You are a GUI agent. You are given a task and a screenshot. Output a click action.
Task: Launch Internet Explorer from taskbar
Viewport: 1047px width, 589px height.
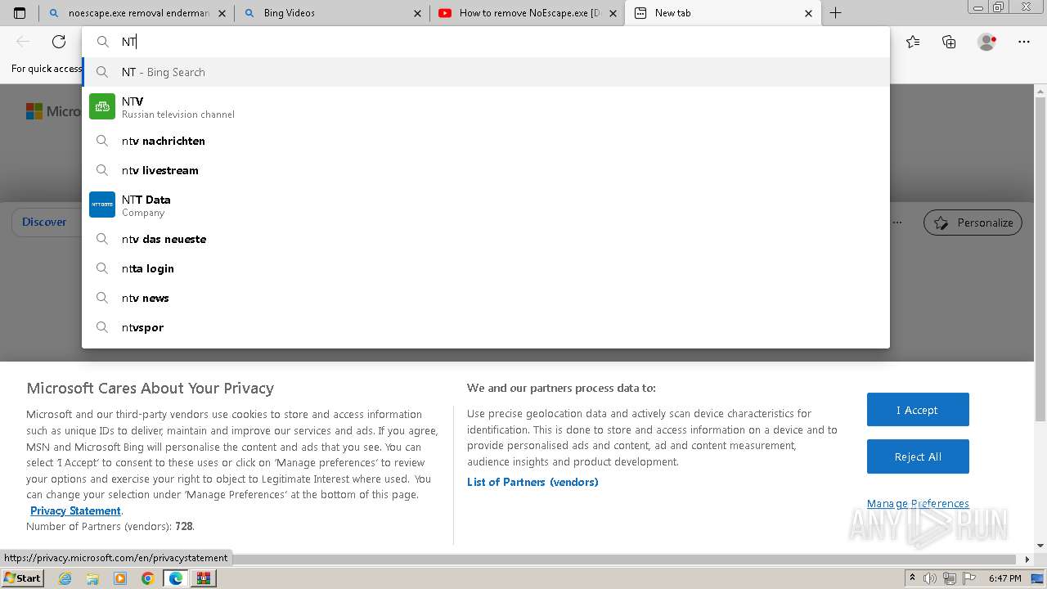click(x=65, y=578)
